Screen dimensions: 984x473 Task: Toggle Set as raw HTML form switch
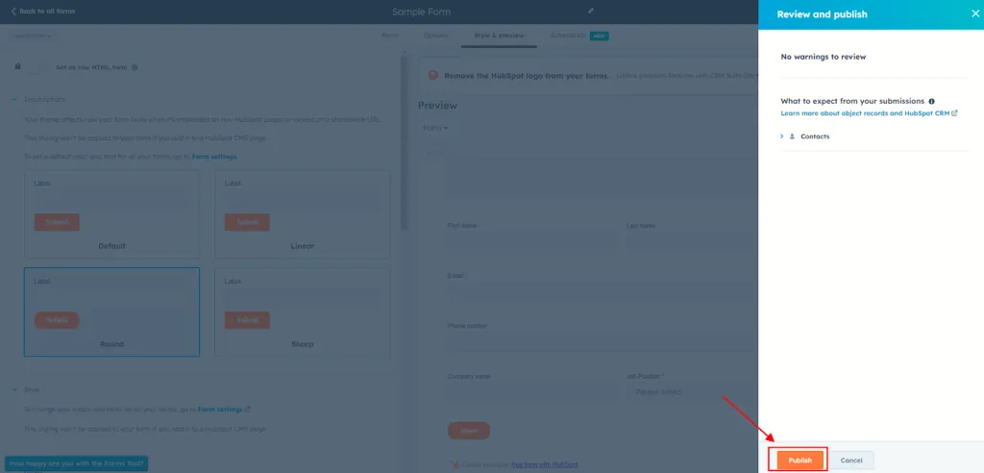coord(39,67)
